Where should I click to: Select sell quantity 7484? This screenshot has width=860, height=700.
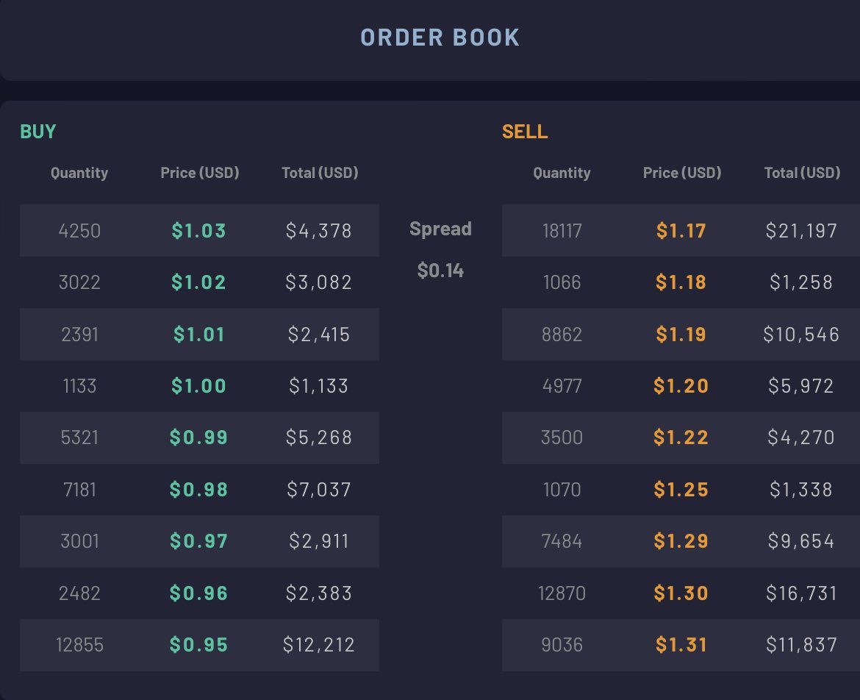562,541
